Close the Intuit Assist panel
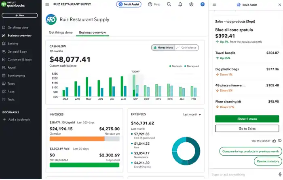This screenshot has width=283, height=180. coord(280,5)
